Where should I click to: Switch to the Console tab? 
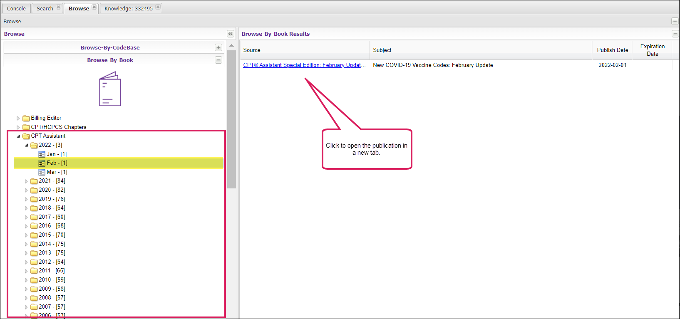tap(16, 8)
